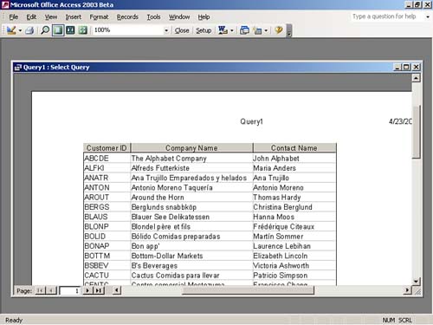Screen dimensions: 433x325
Task: Click the New Object icon
Action: click(x=257, y=30)
